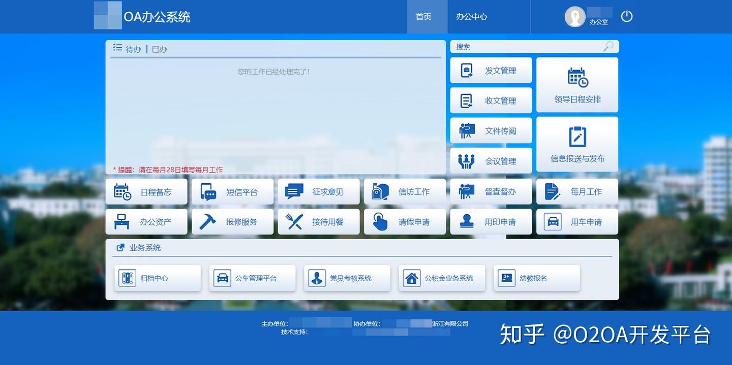Open 会议管理

coord(491,160)
